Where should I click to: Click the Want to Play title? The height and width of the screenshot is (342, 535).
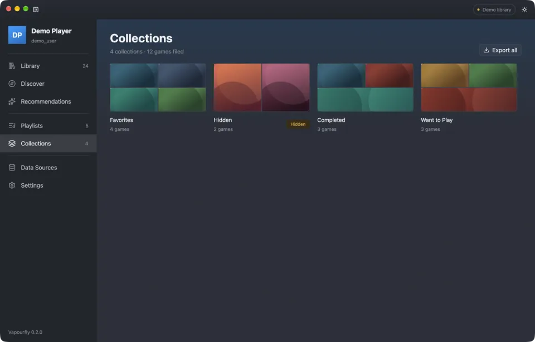(437, 120)
